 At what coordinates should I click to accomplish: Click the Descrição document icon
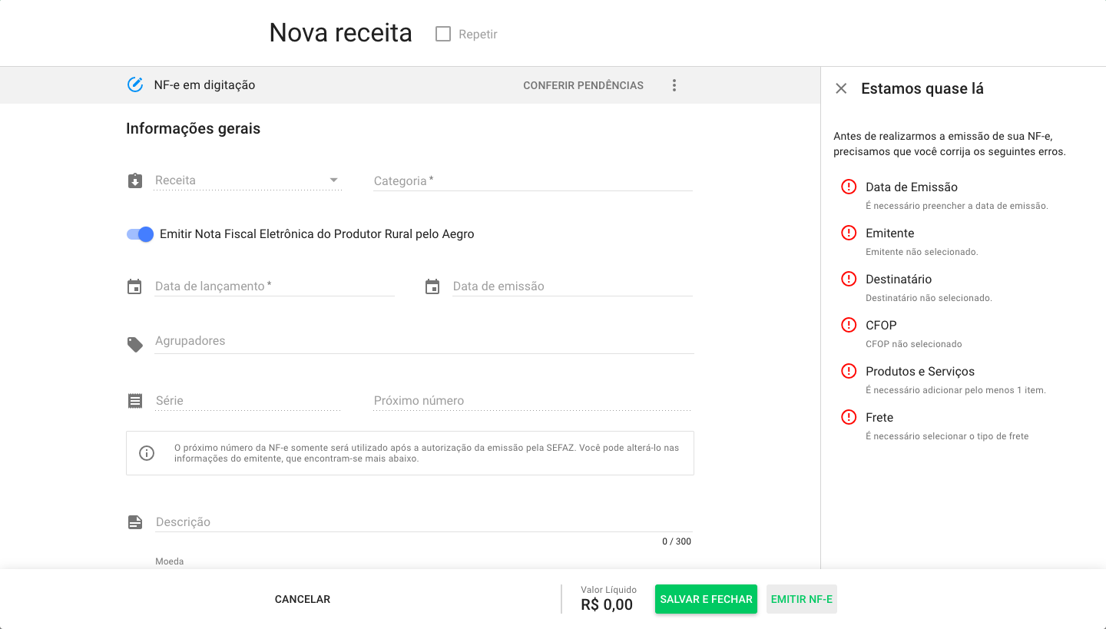(134, 521)
